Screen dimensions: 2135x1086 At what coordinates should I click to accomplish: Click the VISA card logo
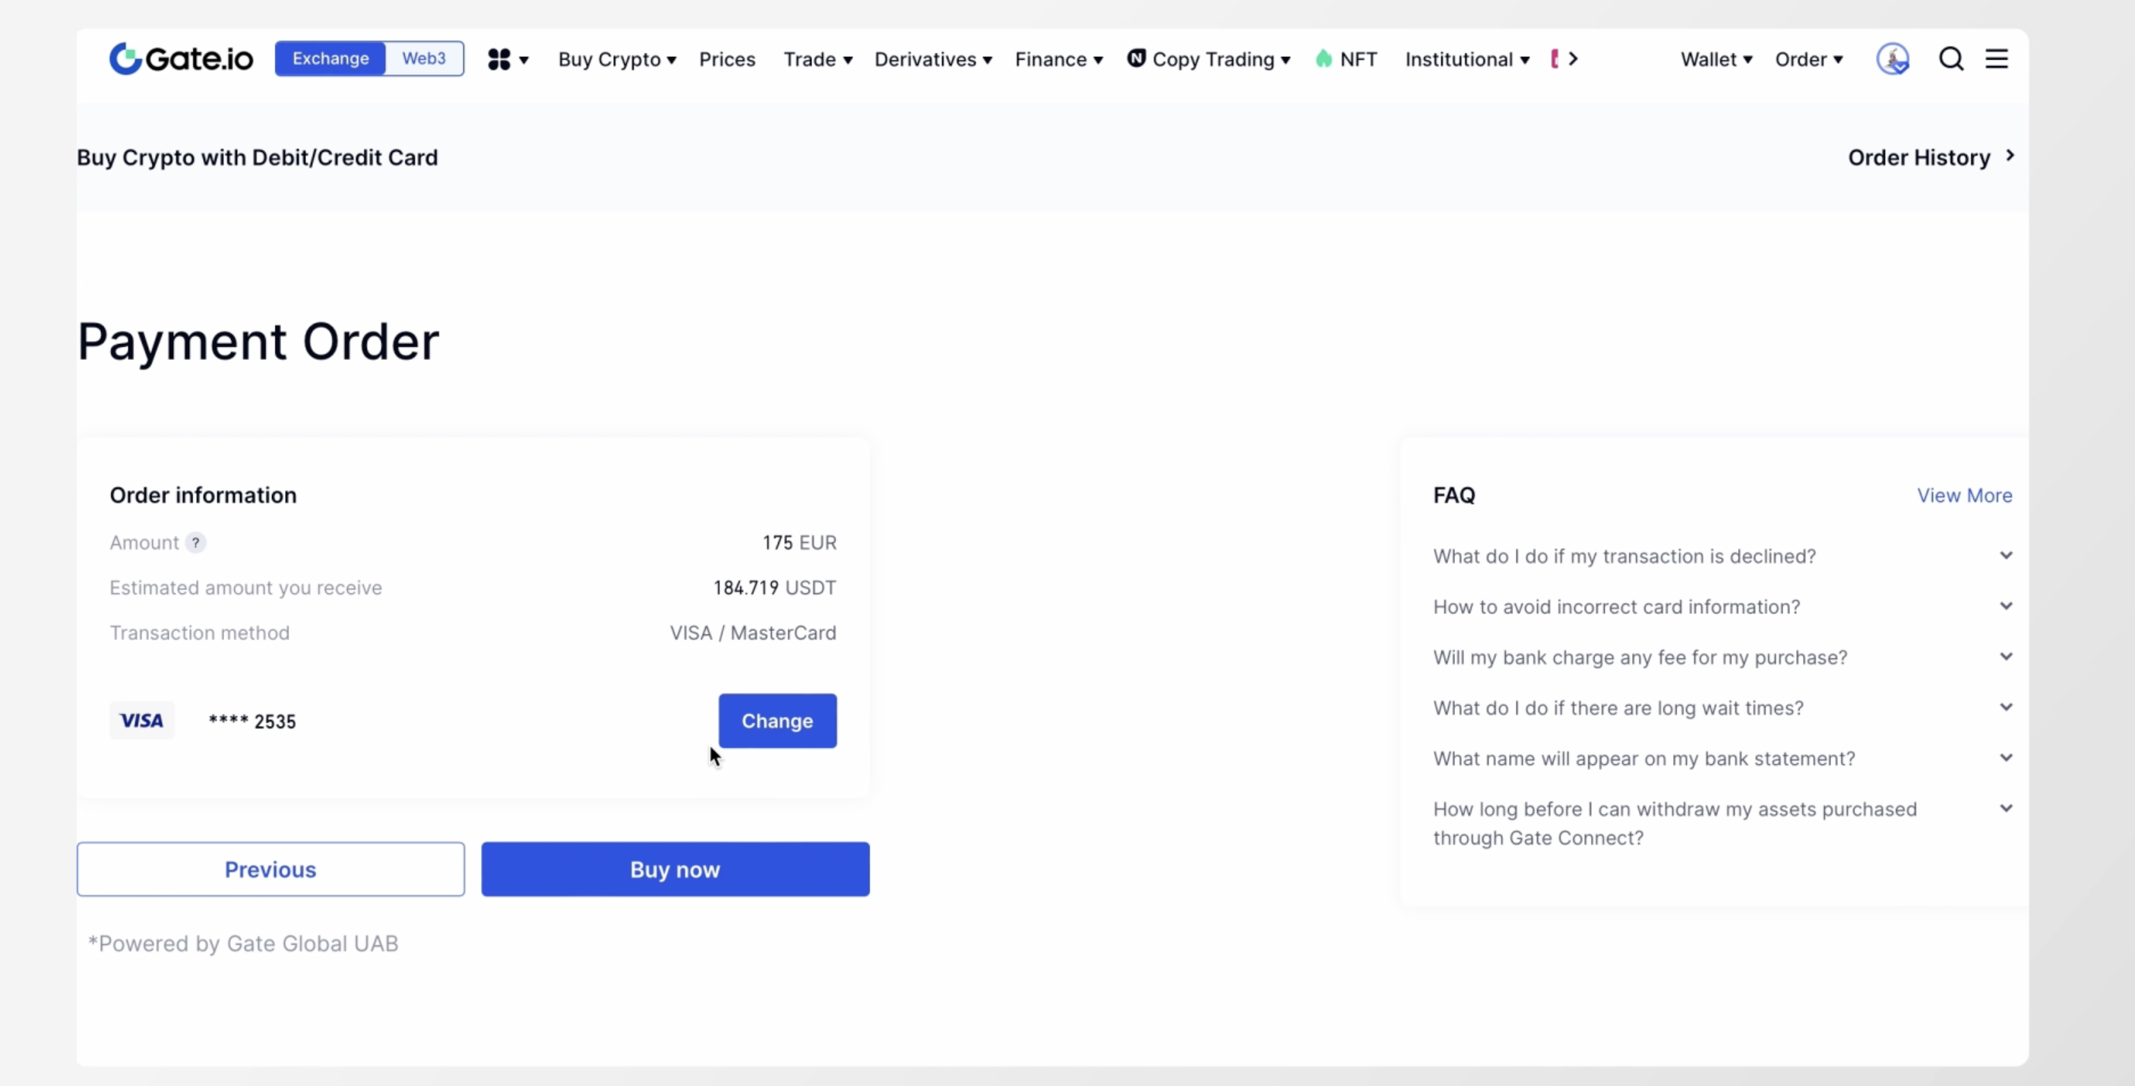tap(142, 721)
